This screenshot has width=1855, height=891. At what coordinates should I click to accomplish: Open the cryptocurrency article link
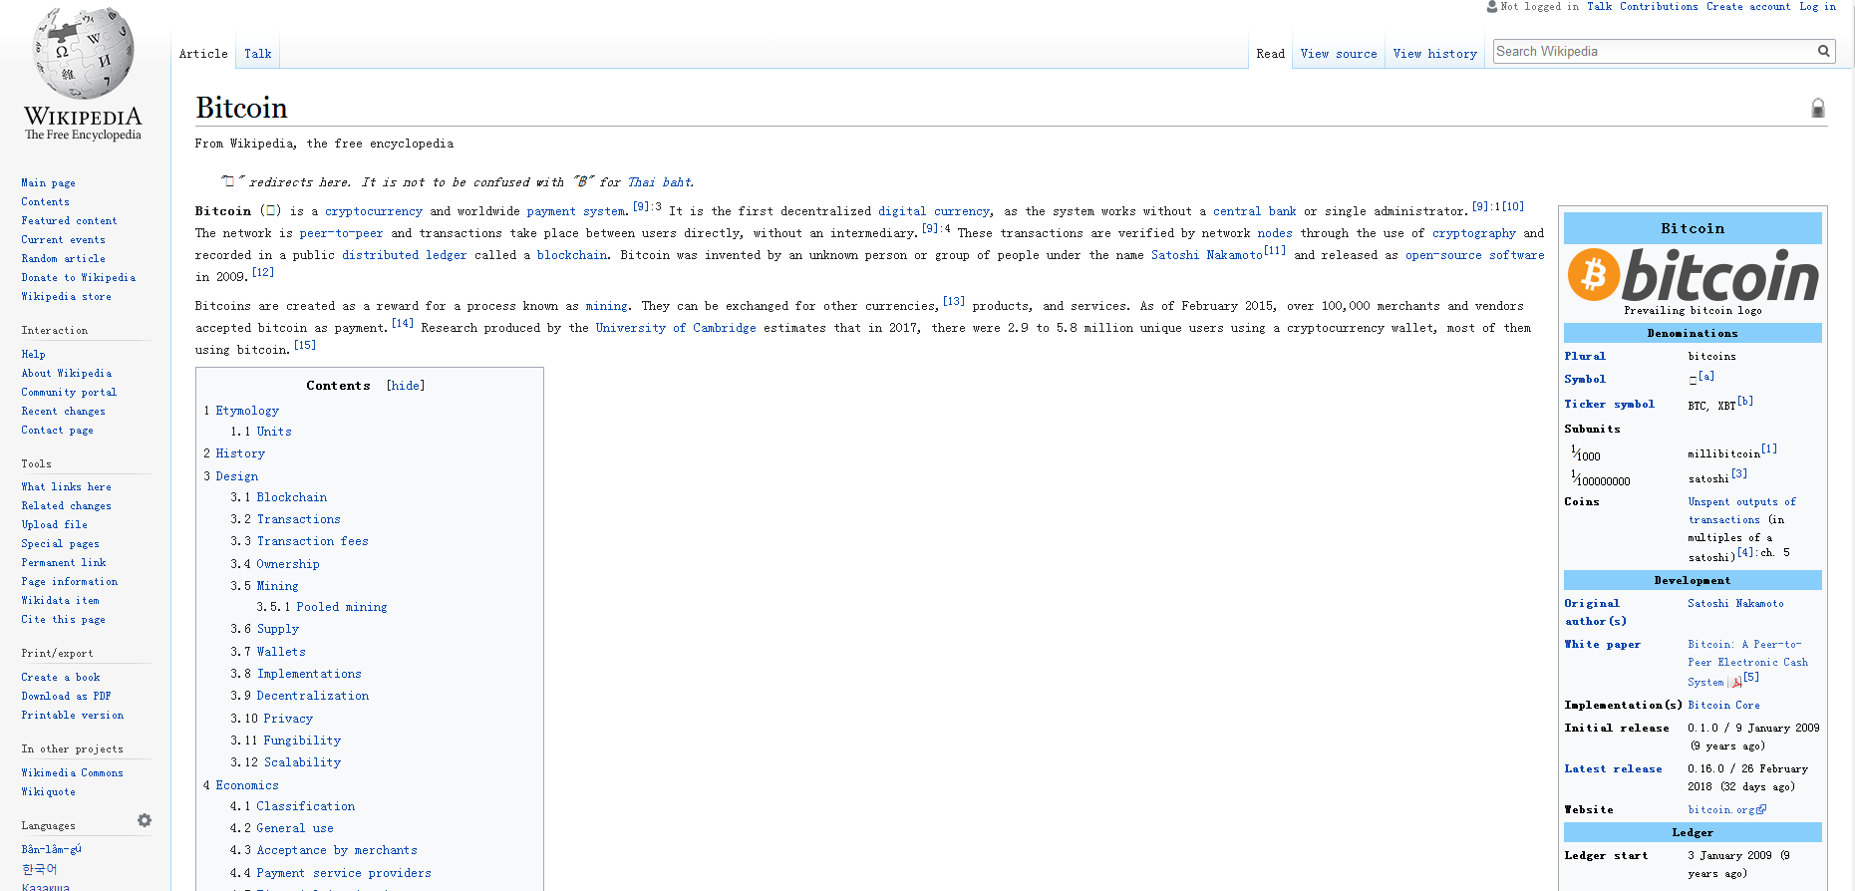374,211
